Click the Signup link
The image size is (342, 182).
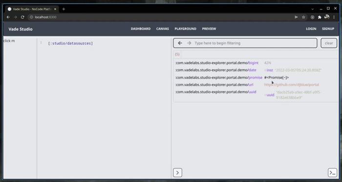tap(328, 29)
